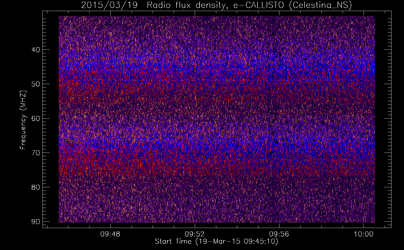Click the plot title '2015/03/19 Radio flux density'
404x250 pixels.
click(x=155, y=5)
